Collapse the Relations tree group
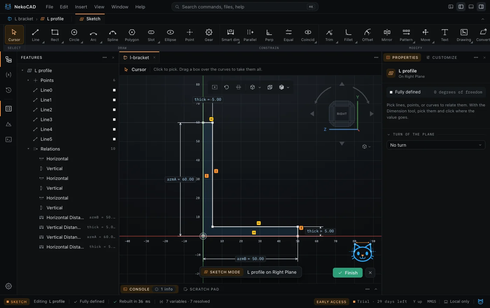490x308 pixels. 28,149
